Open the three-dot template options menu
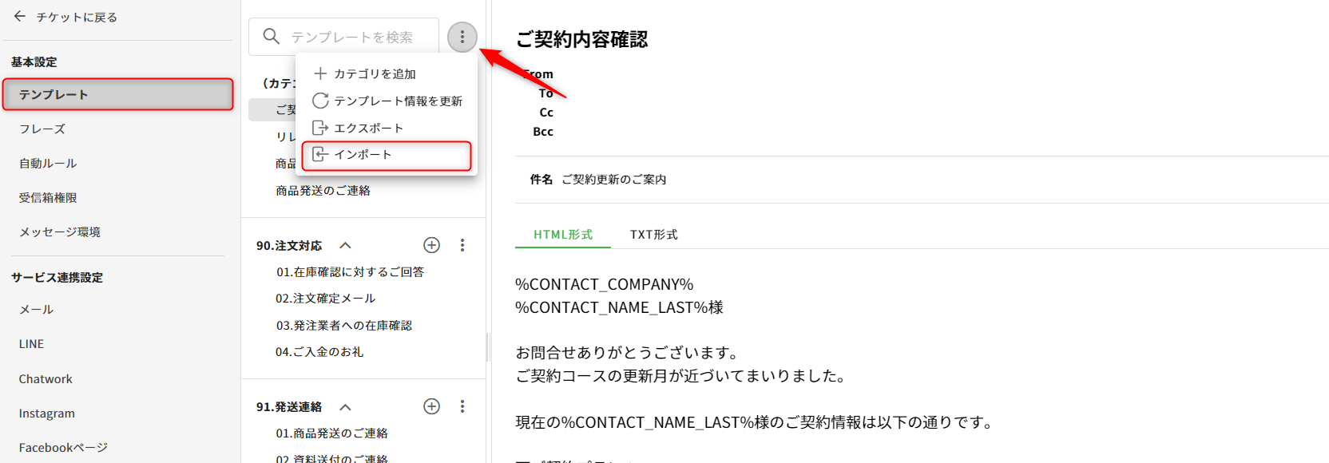The width and height of the screenshot is (1329, 463). click(x=462, y=37)
